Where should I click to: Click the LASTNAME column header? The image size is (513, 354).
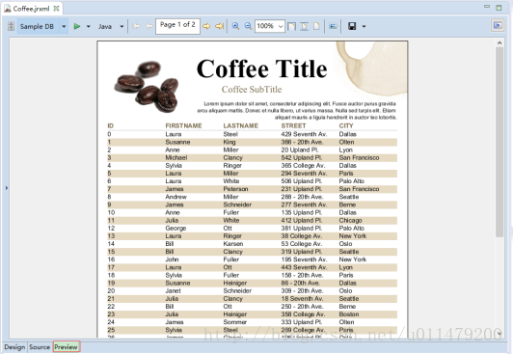pyautogui.click(x=241, y=125)
